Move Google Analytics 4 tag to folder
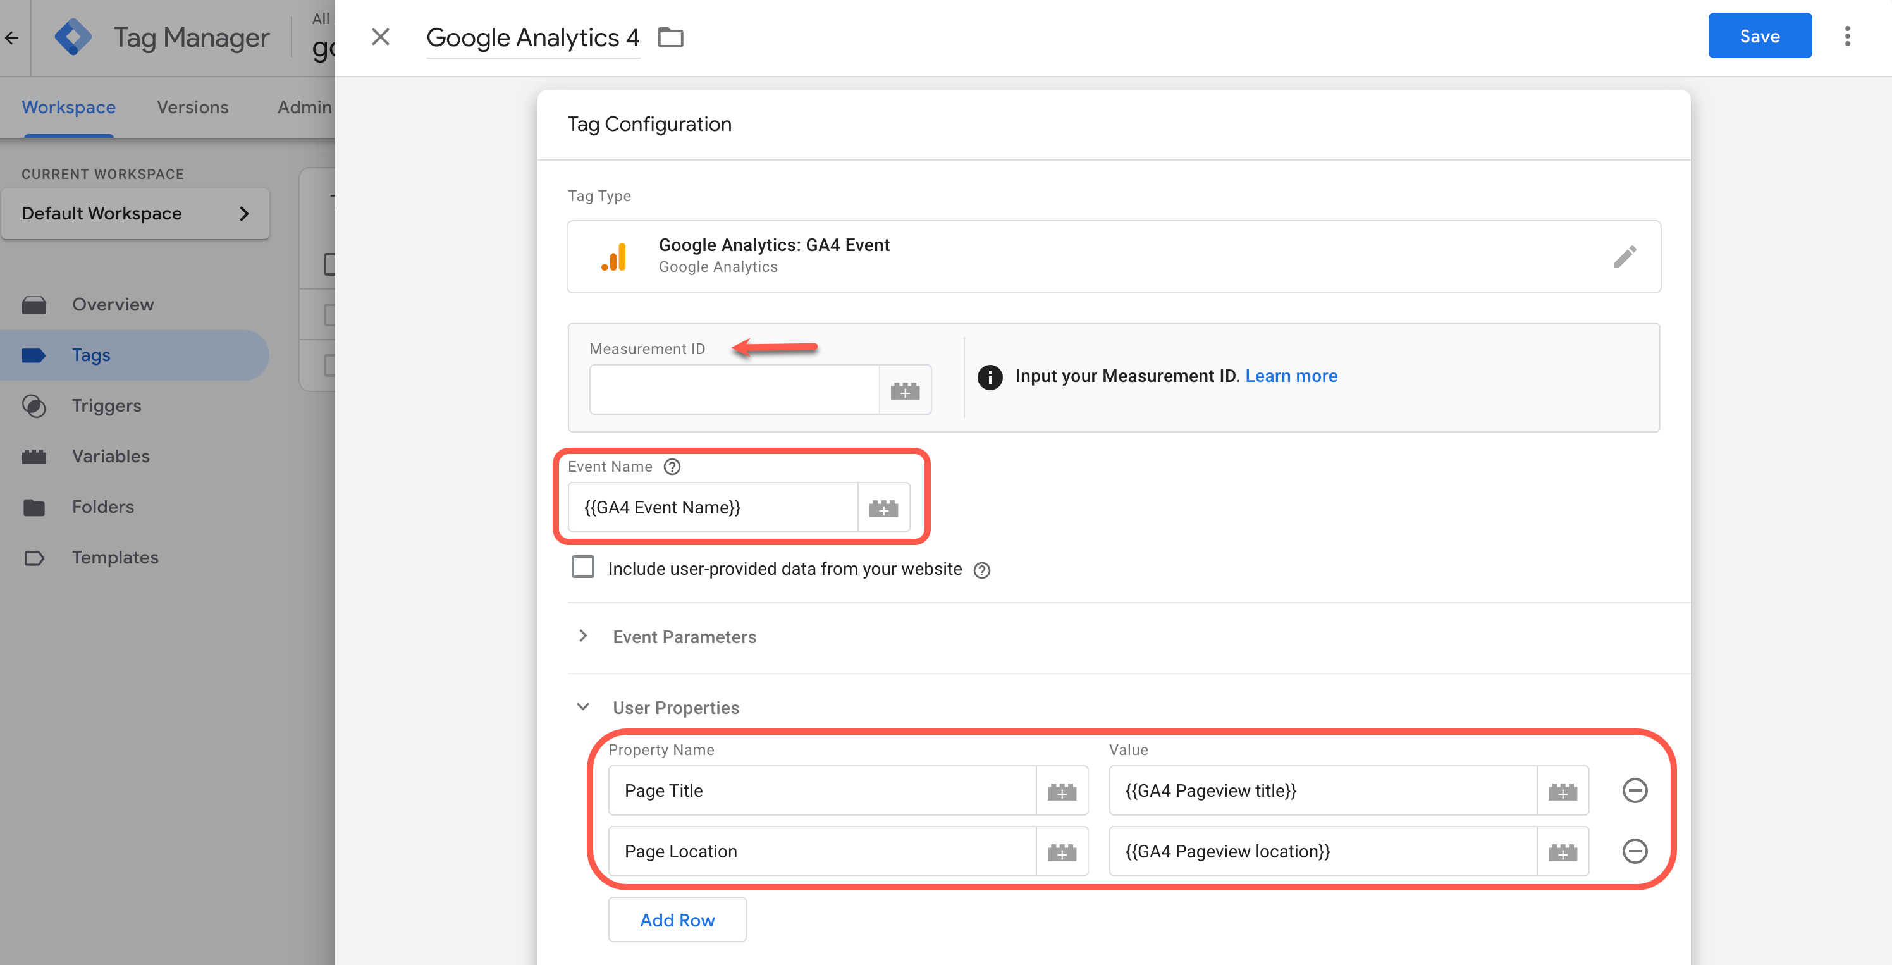Screen dimensions: 1892x965 point(670,37)
